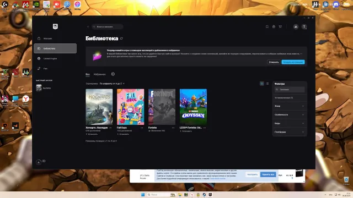
Task: Open the three-dot menu for Fall Guys
Action: point(142,128)
